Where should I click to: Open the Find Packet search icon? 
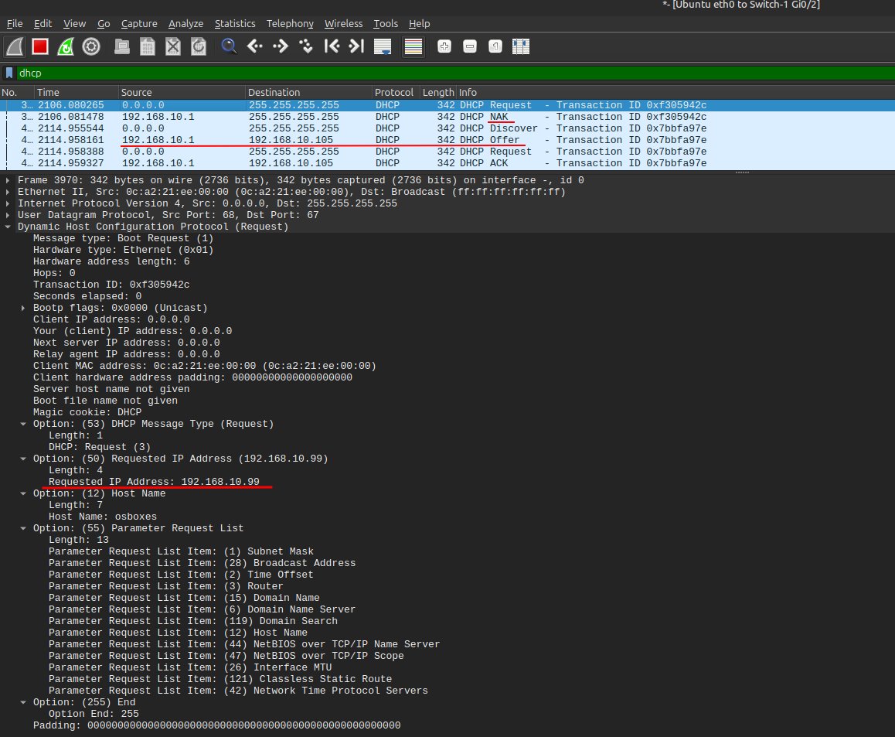click(x=229, y=46)
